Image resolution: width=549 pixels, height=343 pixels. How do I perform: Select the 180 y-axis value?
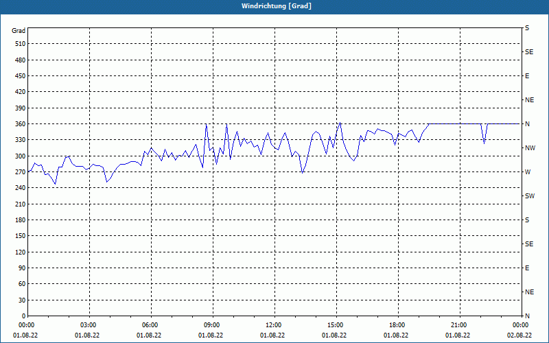[21, 220]
